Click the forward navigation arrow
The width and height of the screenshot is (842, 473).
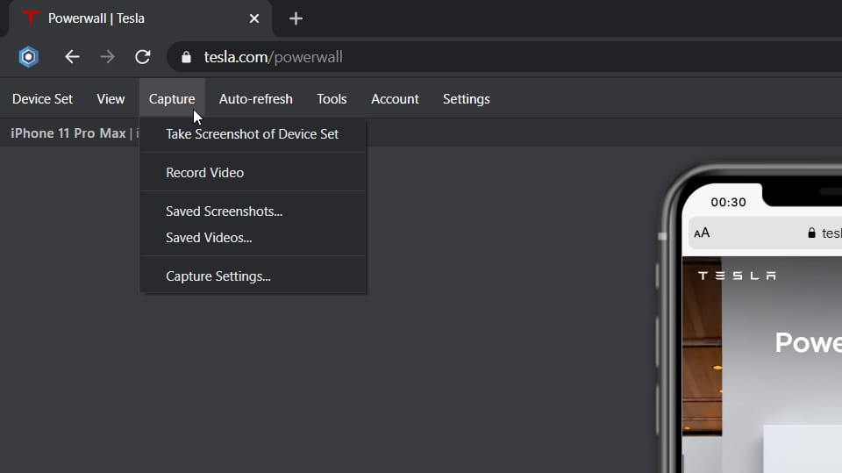click(x=107, y=57)
